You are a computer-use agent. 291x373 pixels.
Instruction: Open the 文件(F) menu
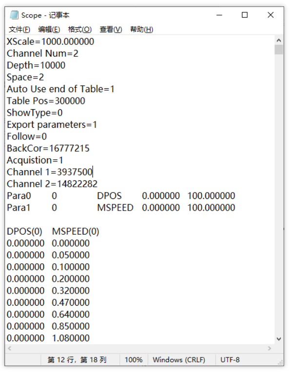click(19, 29)
